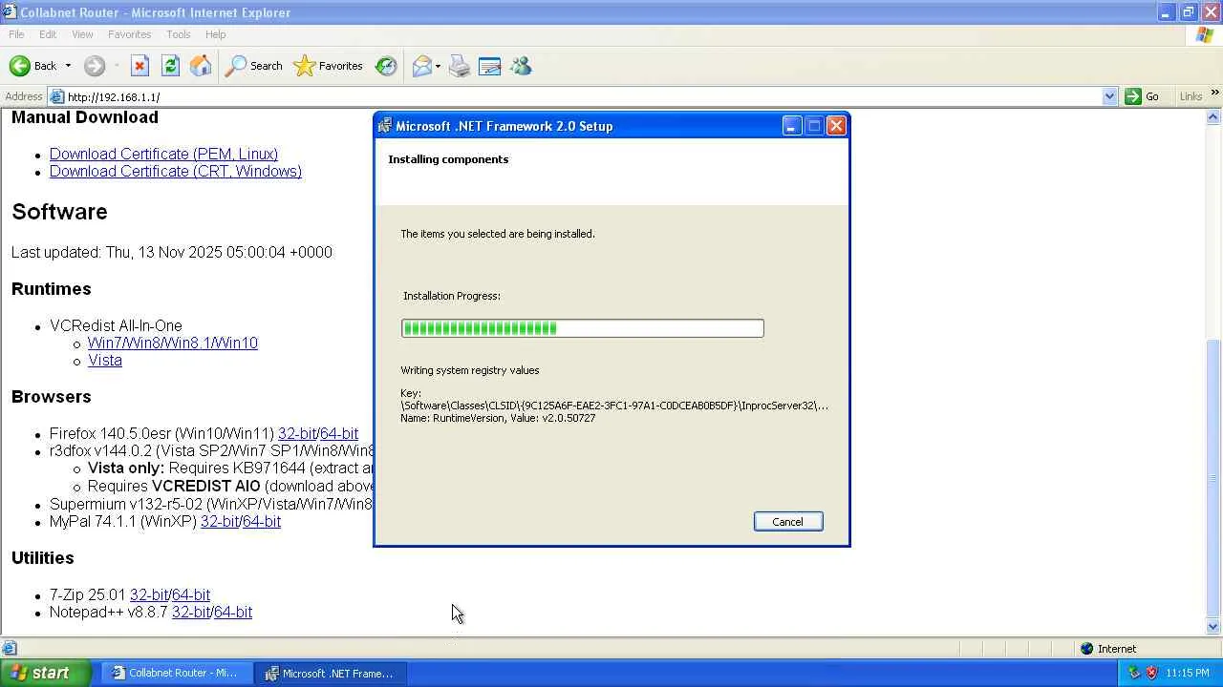Click the green tray icon beside the shield
1223x687 pixels.
tap(1134, 673)
